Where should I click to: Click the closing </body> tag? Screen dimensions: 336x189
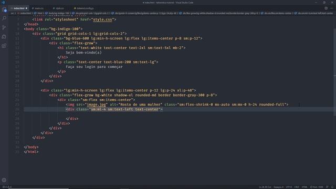(x=31, y=147)
